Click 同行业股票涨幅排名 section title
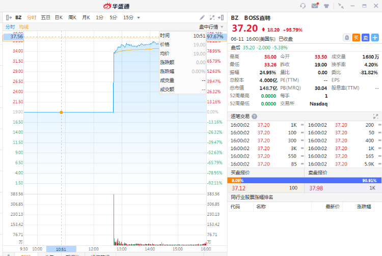 (252, 197)
